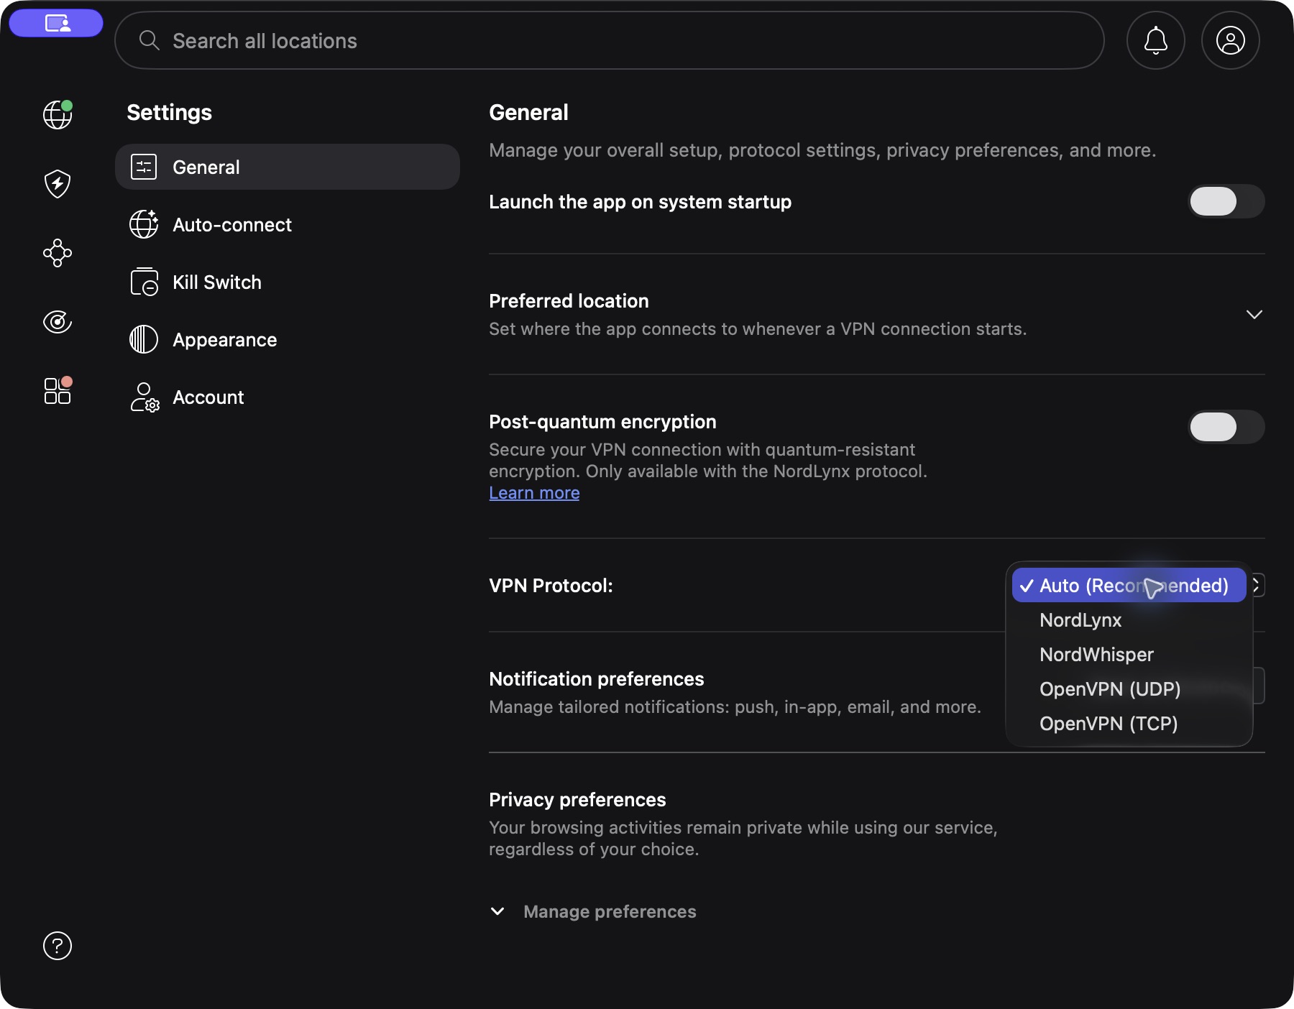Click the Search all locations field

(610, 40)
